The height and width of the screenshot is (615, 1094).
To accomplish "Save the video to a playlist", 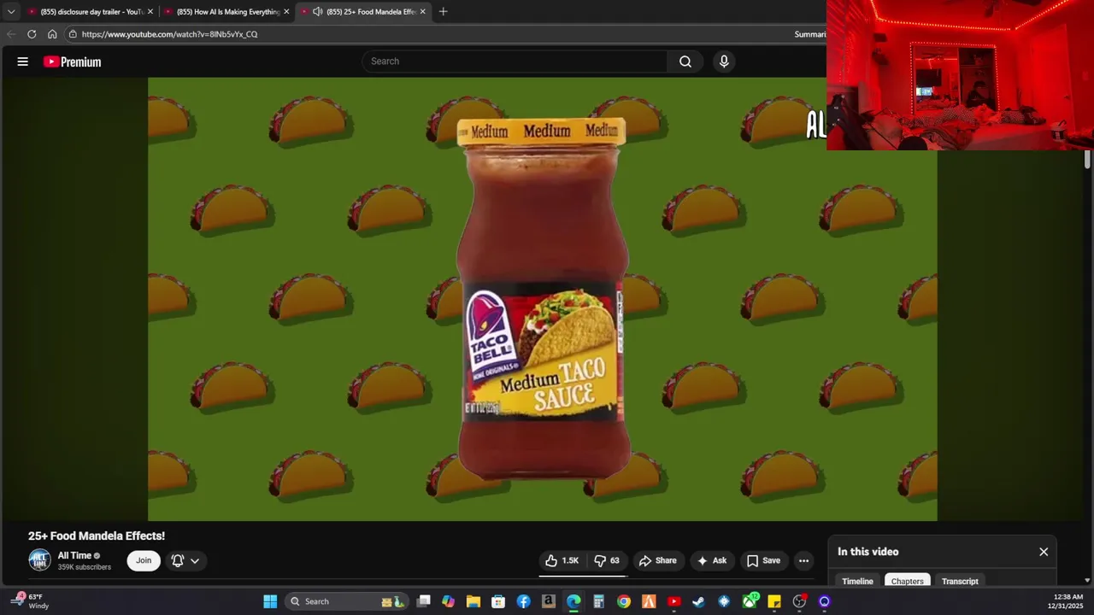I will (763, 560).
